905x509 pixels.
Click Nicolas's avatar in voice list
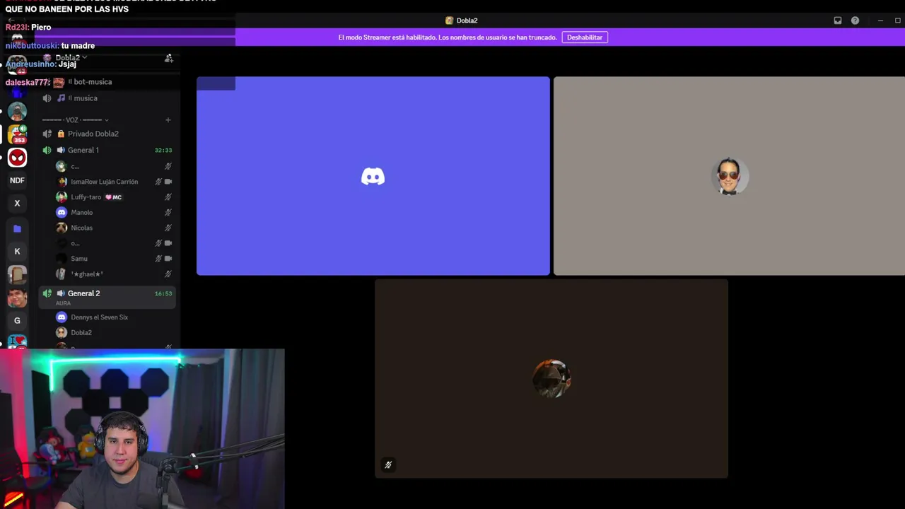click(62, 228)
